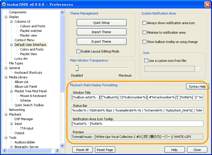This screenshot has height=155, width=212.
Task: Open the Lyrics Art page
Action: (x=21, y=59)
